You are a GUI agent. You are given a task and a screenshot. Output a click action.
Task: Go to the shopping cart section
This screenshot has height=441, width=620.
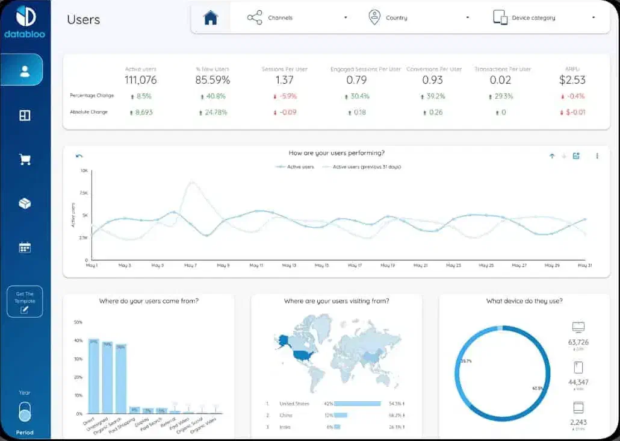25,160
